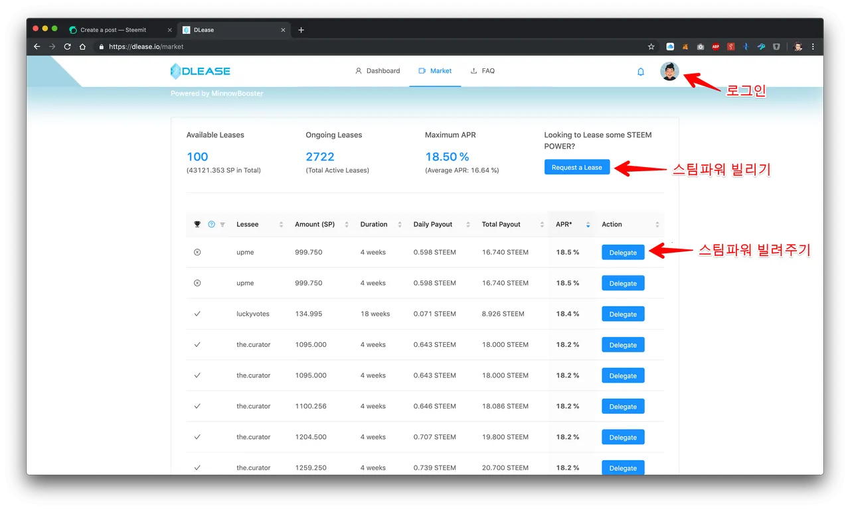This screenshot has height=510, width=850.
Task: Click the (43121.353 SP in Total) text
Action: [224, 170]
